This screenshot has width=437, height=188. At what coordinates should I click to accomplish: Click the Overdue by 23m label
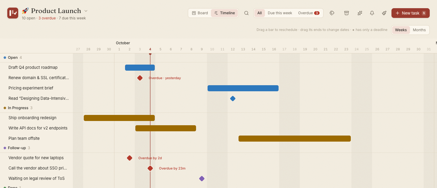[x=172, y=168]
